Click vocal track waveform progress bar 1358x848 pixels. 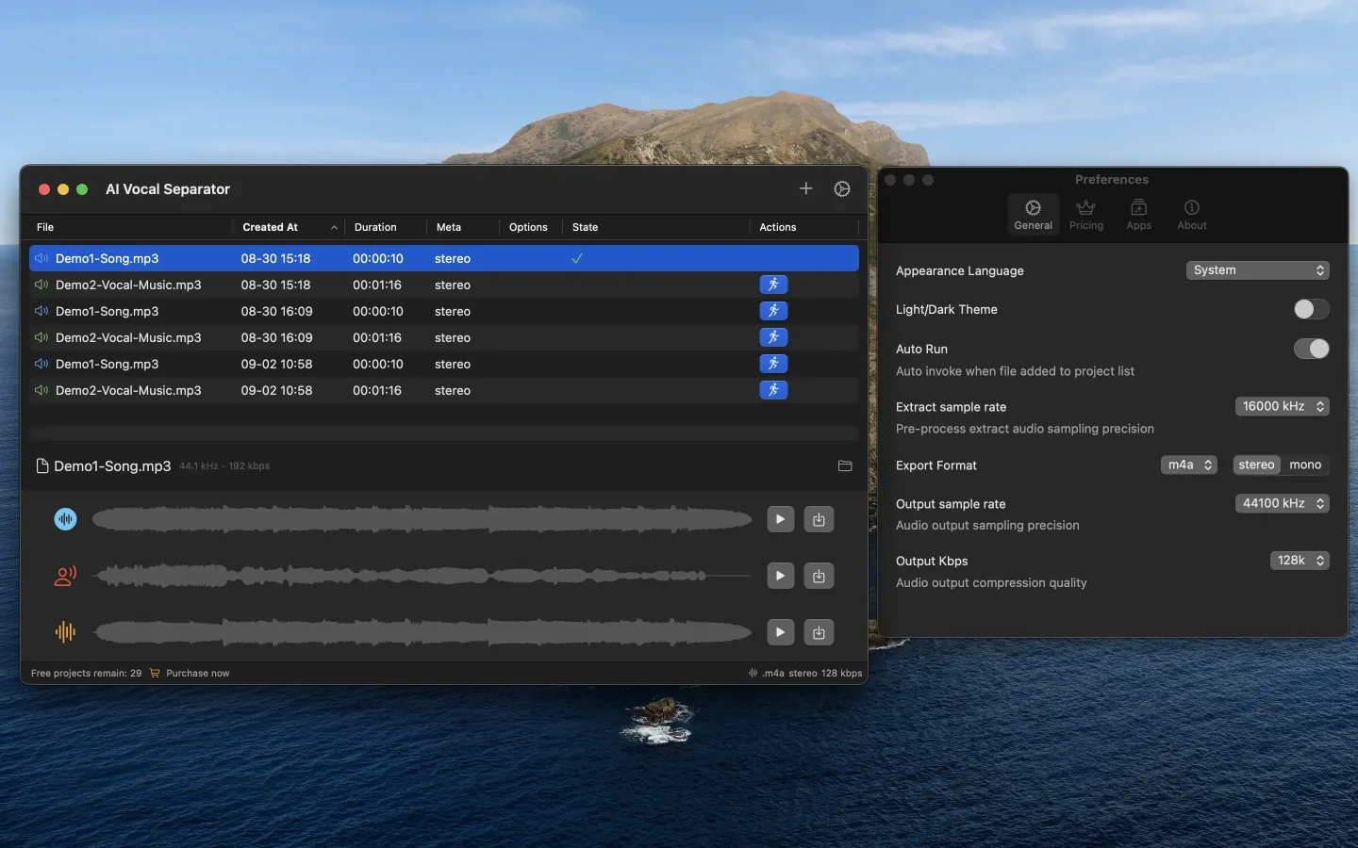pyautogui.click(x=422, y=576)
